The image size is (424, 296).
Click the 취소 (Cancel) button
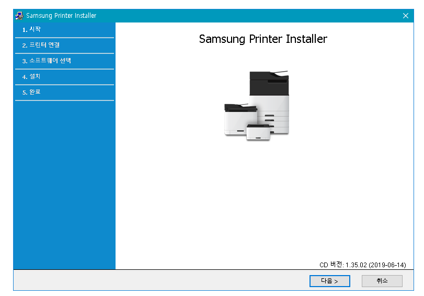click(x=382, y=281)
